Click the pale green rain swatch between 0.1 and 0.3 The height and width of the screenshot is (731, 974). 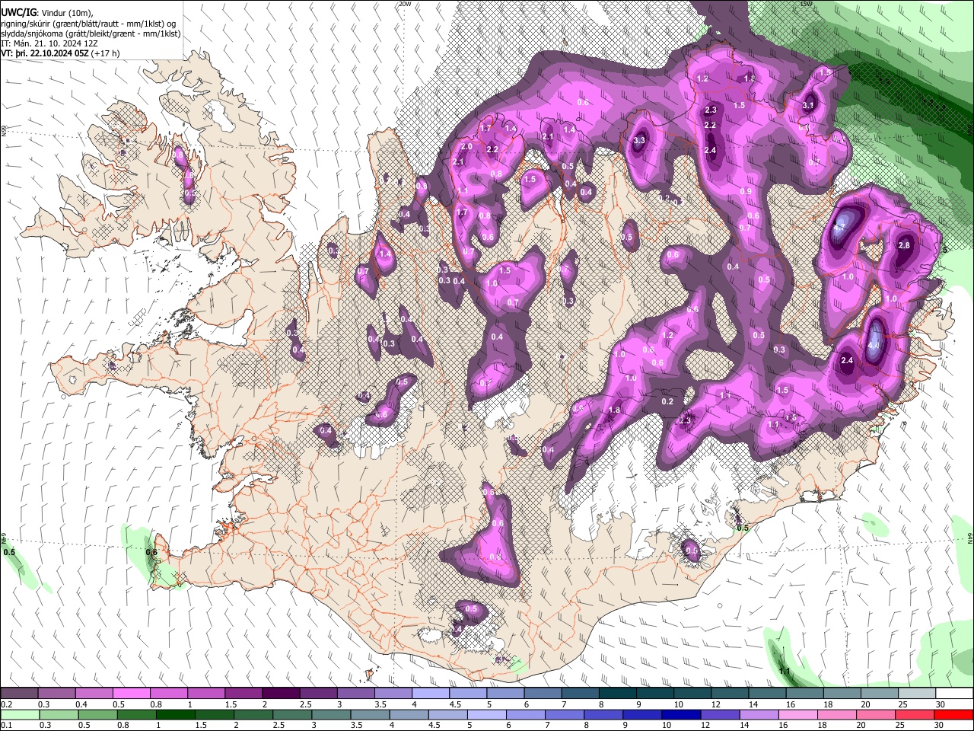[x=20, y=714]
